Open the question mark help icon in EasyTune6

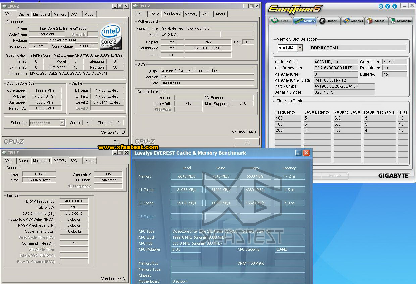point(387,6)
